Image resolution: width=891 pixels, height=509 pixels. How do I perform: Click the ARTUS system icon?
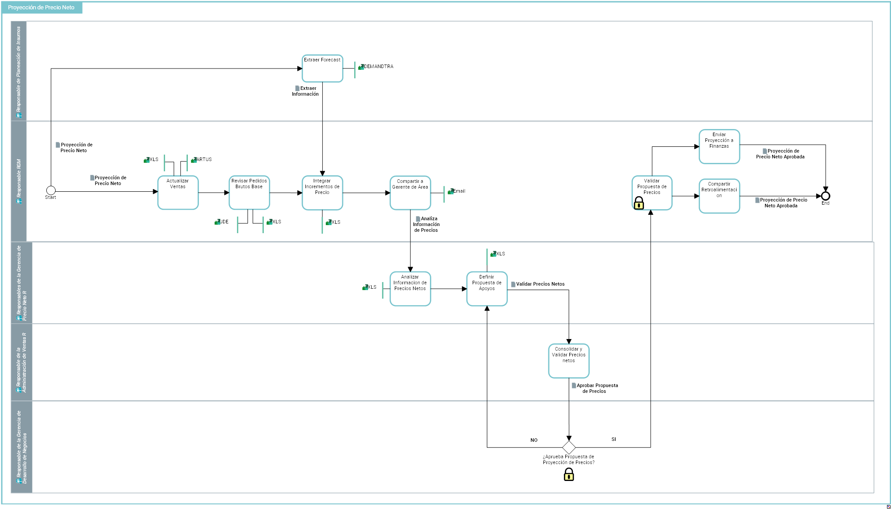click(194, 160)
